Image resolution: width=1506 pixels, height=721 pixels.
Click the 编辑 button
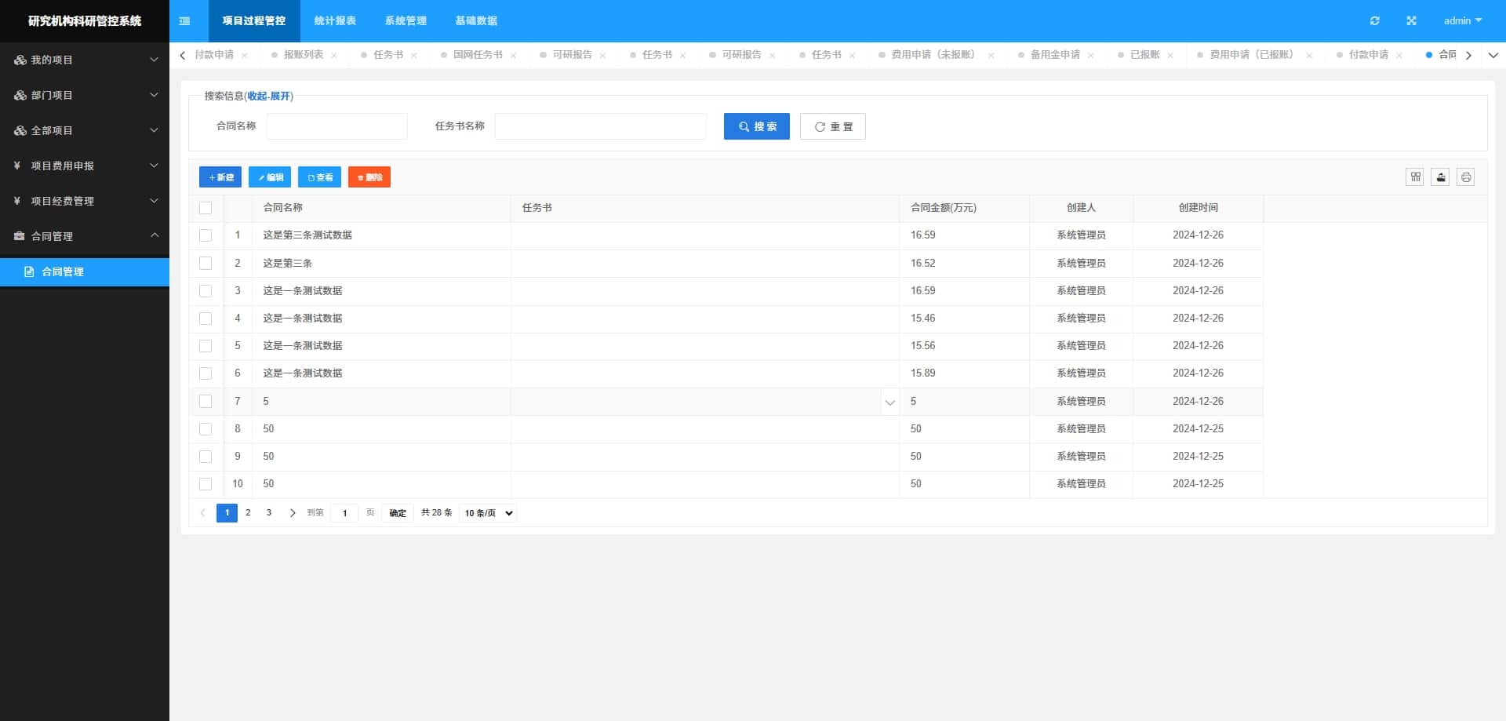click(270, 177)
